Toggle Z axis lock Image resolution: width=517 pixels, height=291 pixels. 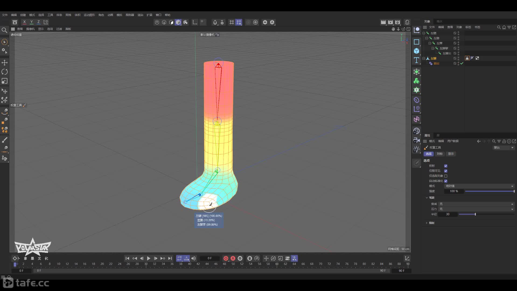pos(39,22)
